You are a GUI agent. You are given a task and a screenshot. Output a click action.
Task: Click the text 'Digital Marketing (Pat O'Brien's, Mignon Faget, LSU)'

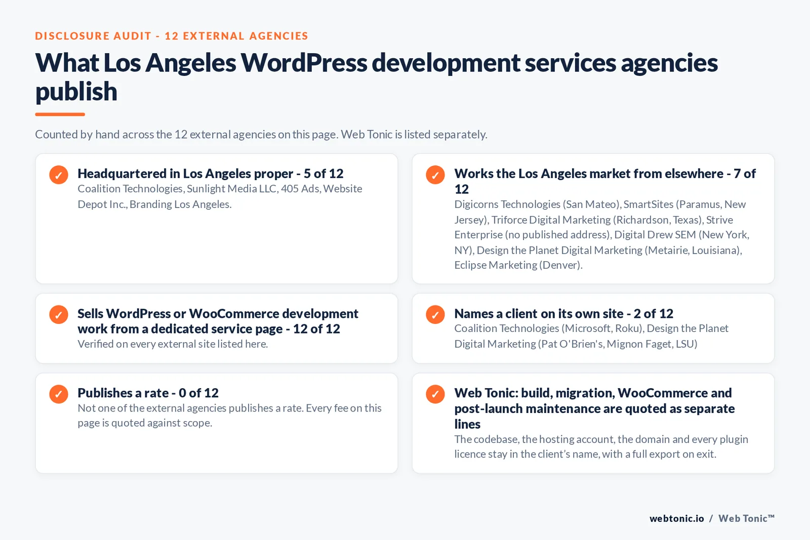point(576,344)
